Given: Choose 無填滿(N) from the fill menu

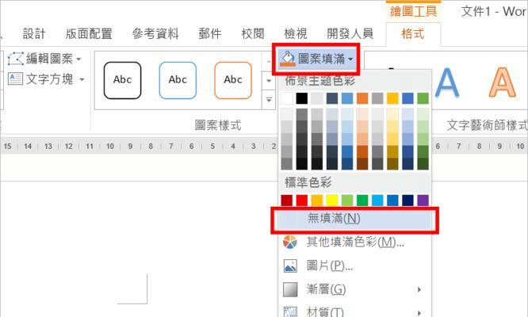Looking at the screenshot, I should [354, 219].
